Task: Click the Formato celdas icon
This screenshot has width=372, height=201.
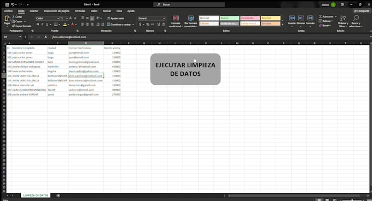Action: click(x=310, y=18)
